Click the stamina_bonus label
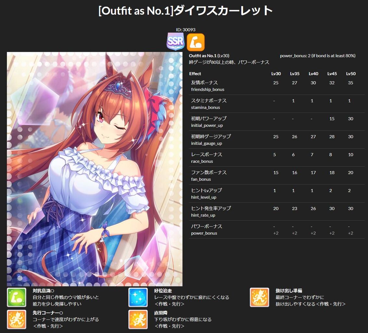 205,107
